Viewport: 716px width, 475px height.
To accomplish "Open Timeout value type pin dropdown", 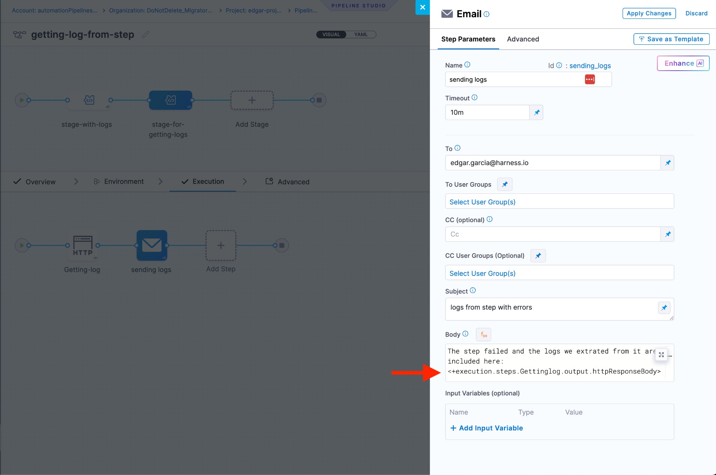I will click(536, 112).
